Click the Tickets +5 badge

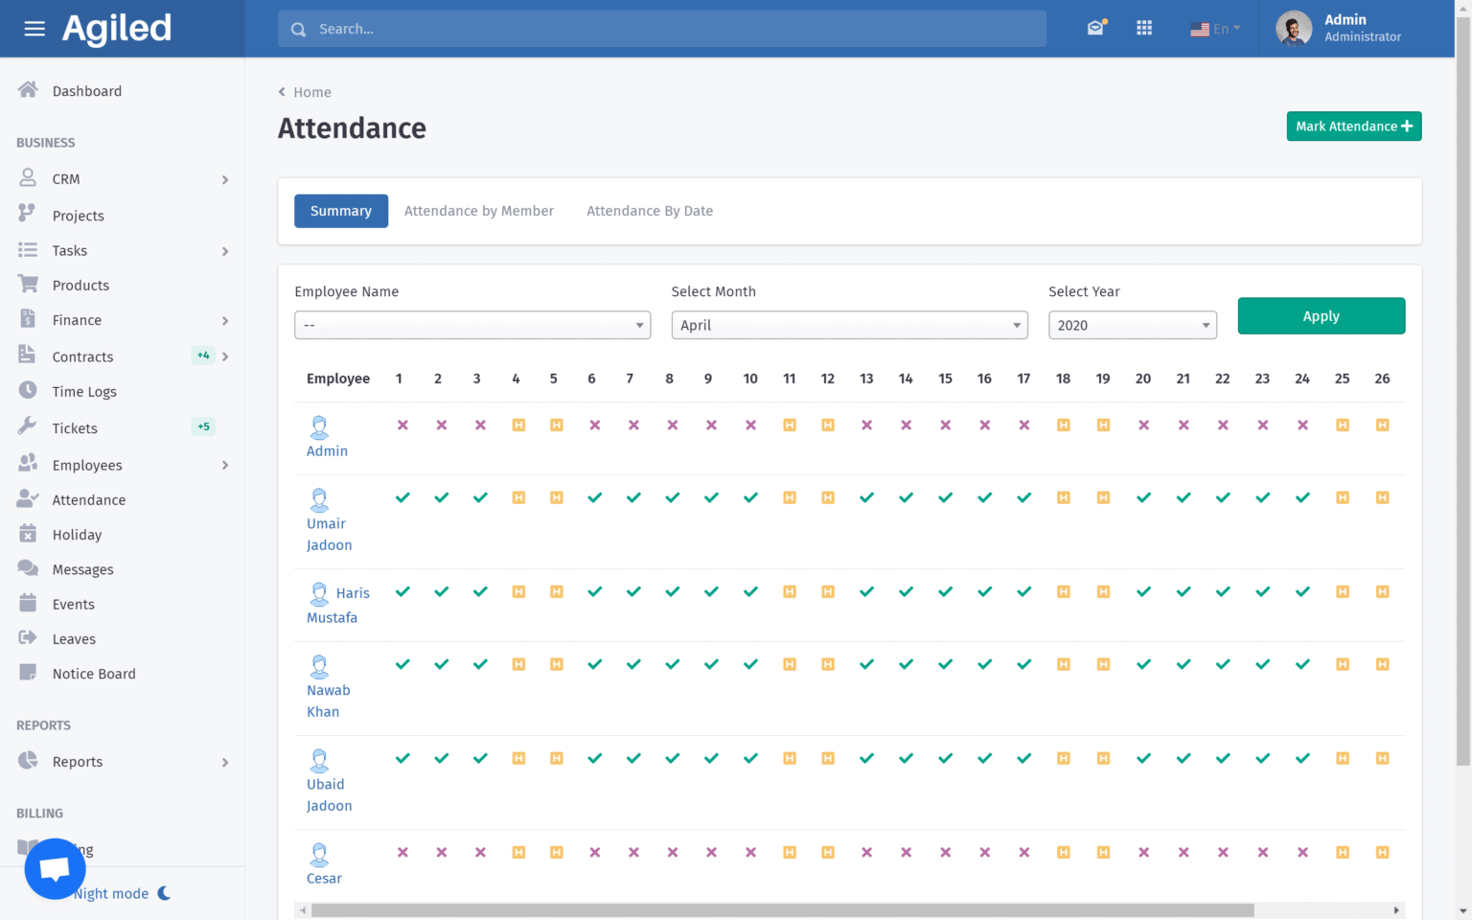point(203,426)
